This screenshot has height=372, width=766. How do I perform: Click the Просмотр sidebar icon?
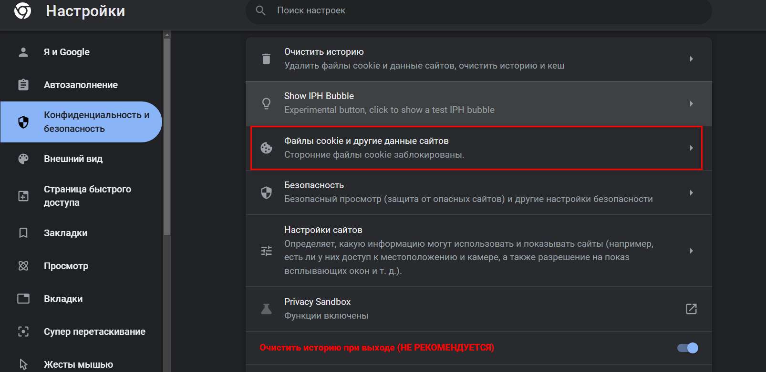(x=23, y=266)
